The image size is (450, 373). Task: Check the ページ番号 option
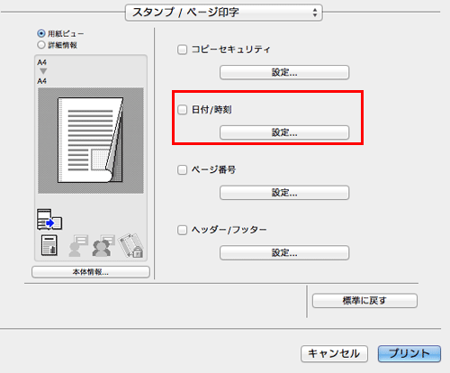(182, 169)
